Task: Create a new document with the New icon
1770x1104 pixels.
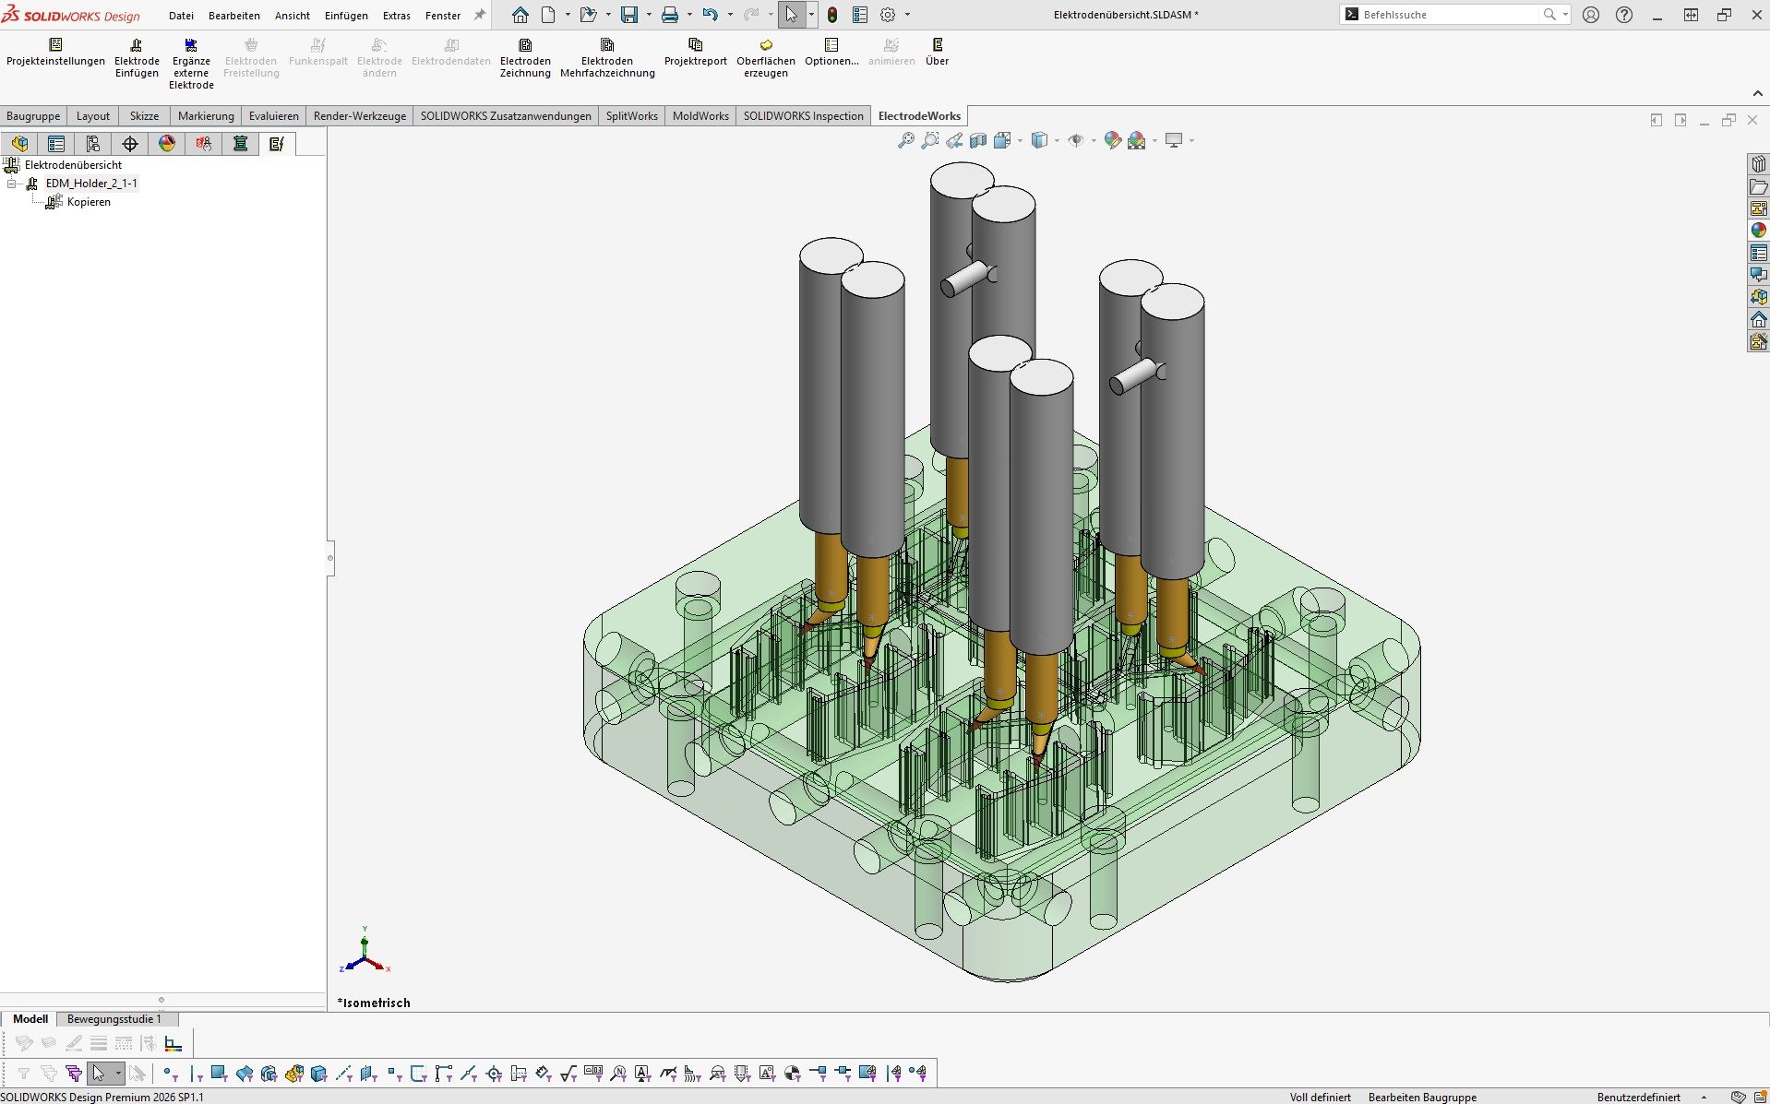Action: (548, 15)
